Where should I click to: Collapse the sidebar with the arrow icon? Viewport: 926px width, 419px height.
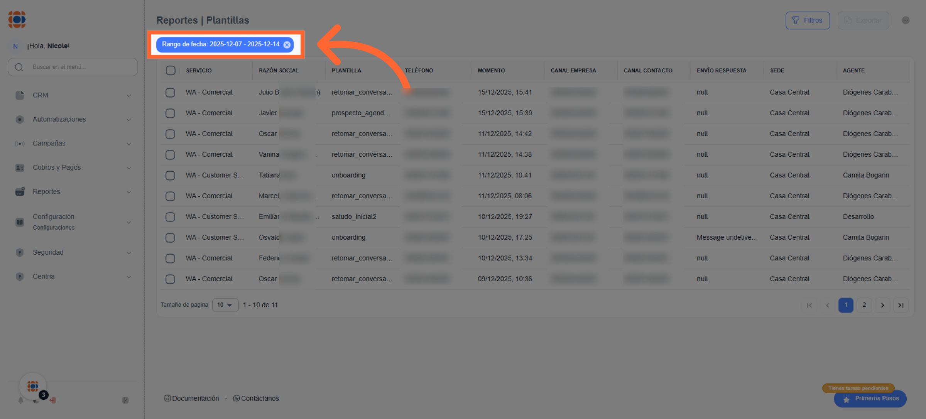pos(125,400)
